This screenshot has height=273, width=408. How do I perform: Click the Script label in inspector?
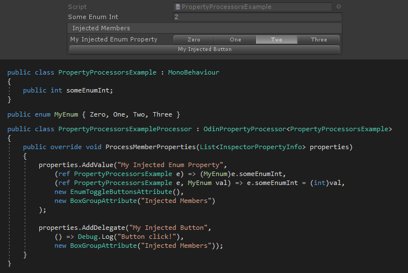click(x=77, y=7)
